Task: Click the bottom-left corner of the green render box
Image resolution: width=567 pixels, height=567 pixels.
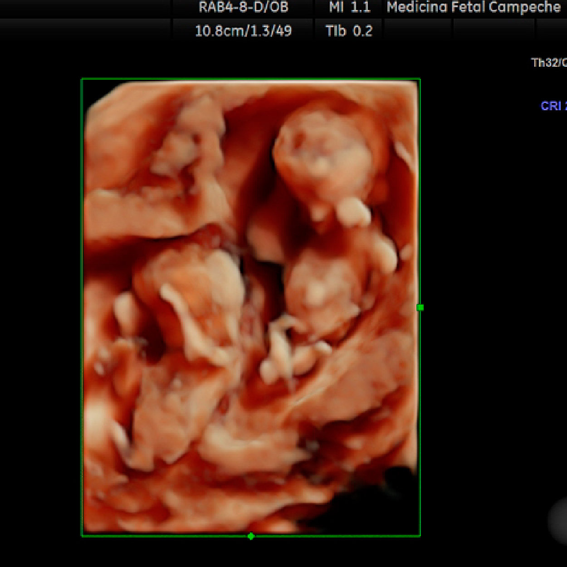Action: (82, 536)
